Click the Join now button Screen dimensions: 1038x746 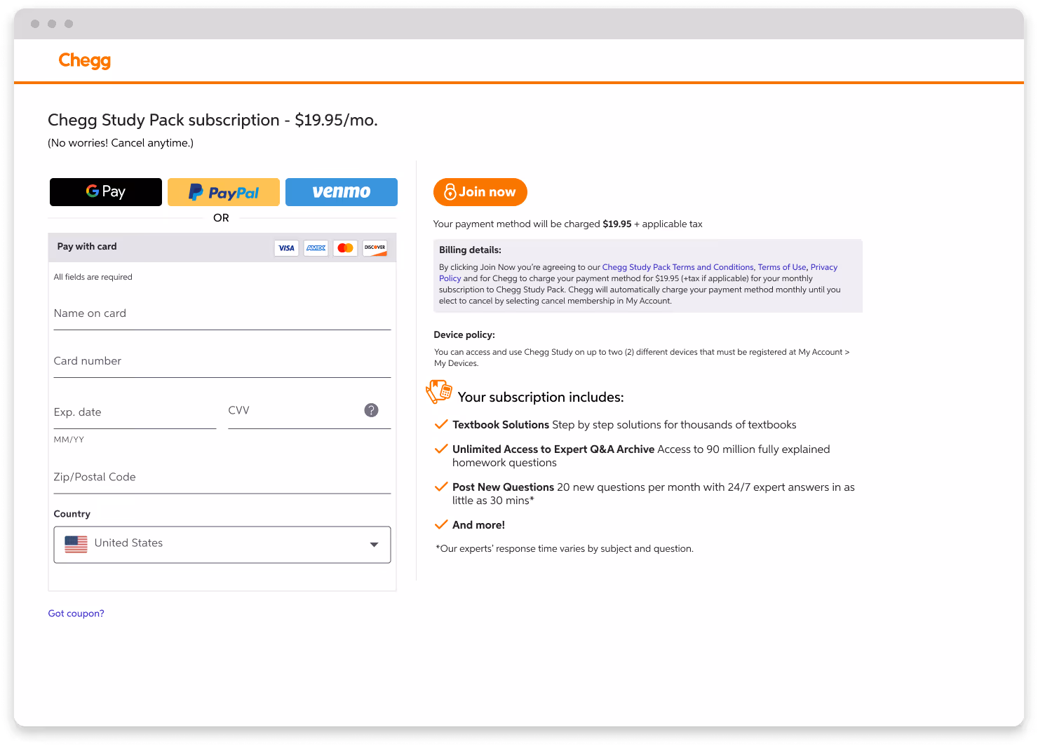pos(480,192)
